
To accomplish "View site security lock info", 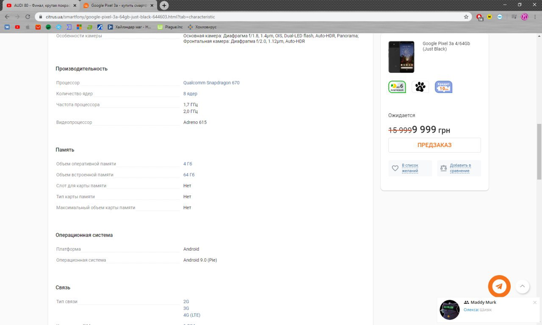I will [x=41, y=17].
